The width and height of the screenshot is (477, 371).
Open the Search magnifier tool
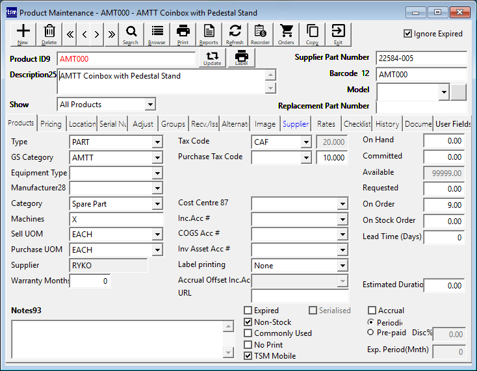pos(131,34)
